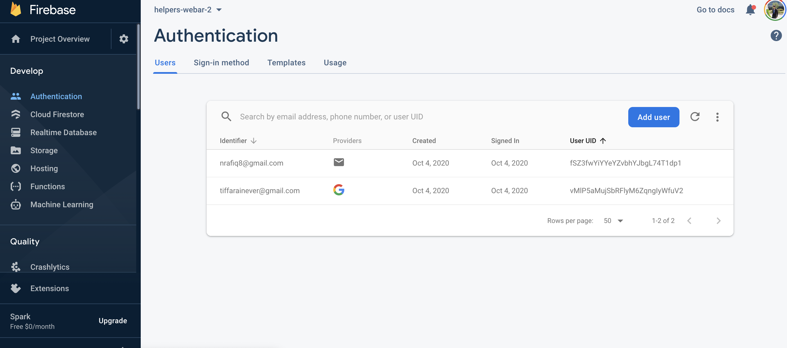The width and height of the screenshot is (787, 348).
Task: Open Machine Learning in sidebar
Action: (x=62, y=204)
